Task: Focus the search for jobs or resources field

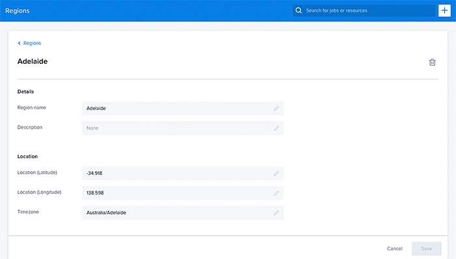Action: tap(363, 10)
